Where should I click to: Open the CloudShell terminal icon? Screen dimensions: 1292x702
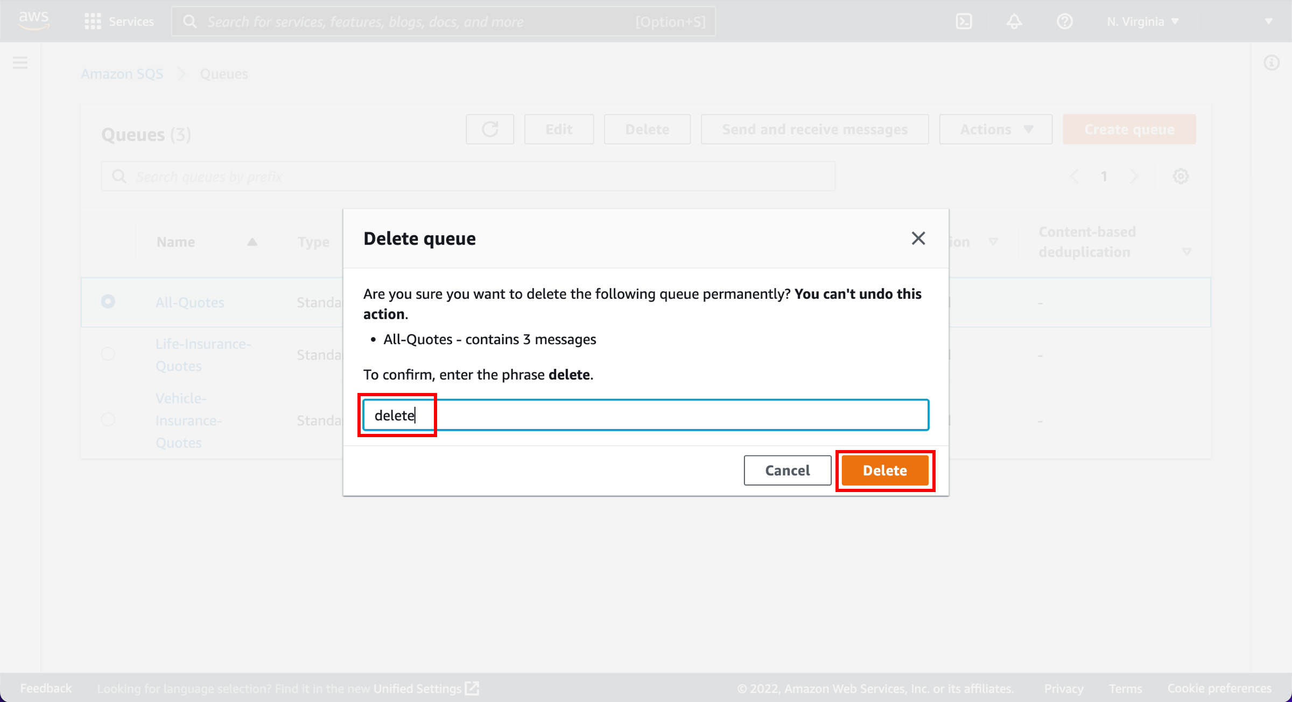(x=964, y=22)
